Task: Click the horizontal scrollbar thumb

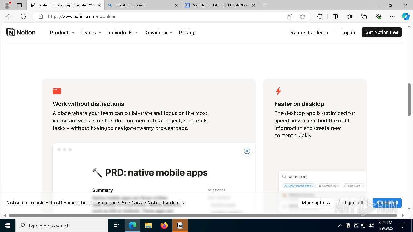Action: (203, 215)
